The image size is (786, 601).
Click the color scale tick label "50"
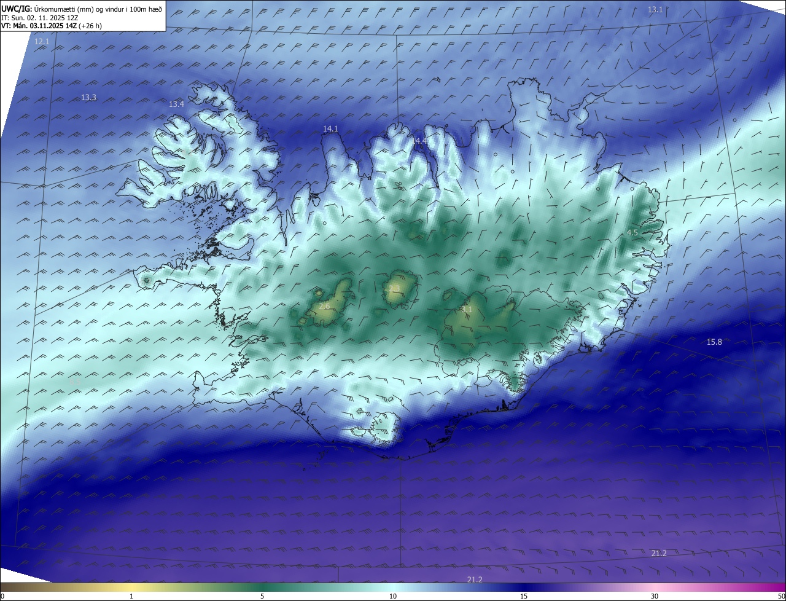[781, 596]
